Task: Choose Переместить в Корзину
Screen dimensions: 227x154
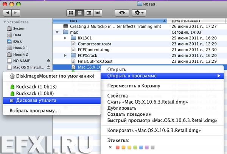Action: (162, 86)
